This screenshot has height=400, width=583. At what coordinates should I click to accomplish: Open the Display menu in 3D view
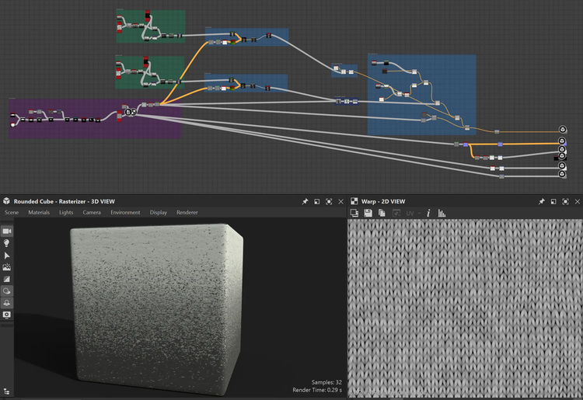pyautogui.click(x=159, y=213)
